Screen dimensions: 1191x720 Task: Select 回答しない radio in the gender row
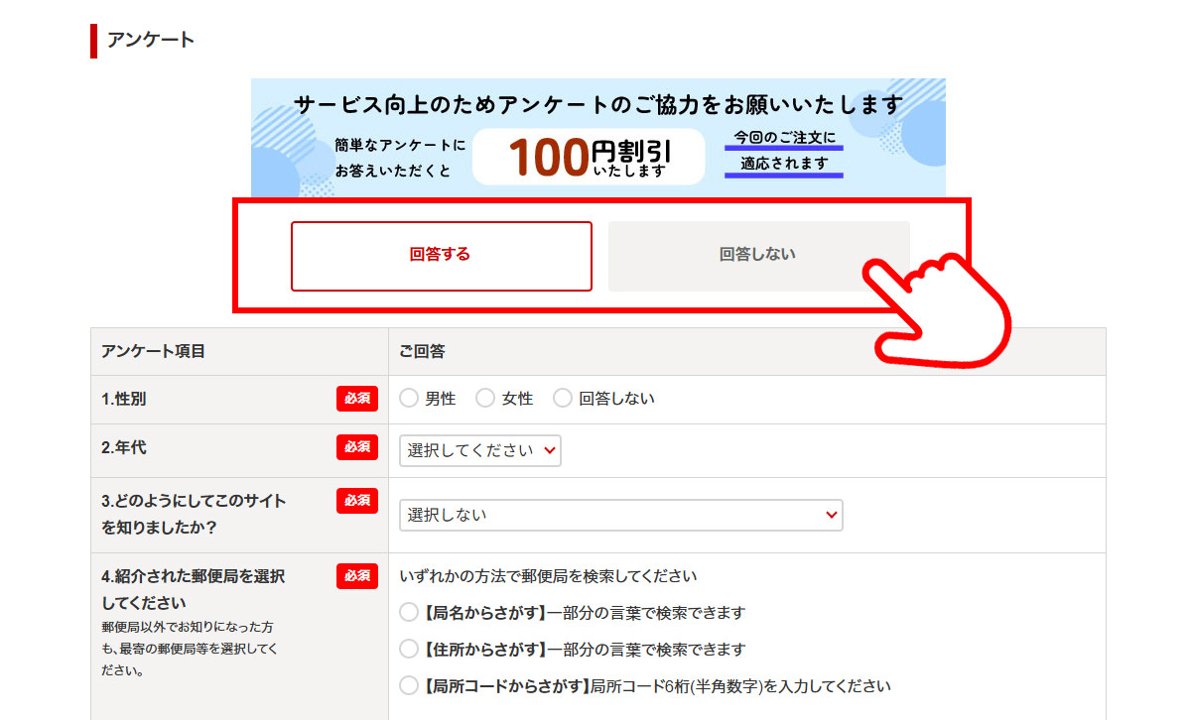coord(563,399)
